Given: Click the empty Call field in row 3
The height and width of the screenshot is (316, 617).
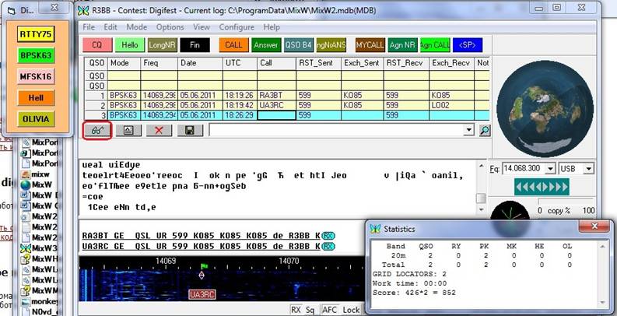Looking at the screenshot, I should [277, 114].
